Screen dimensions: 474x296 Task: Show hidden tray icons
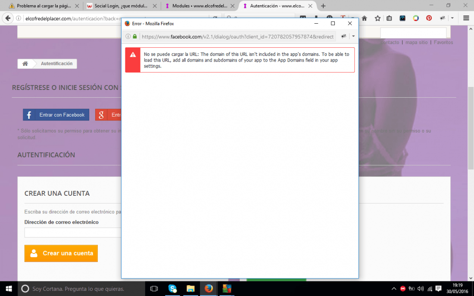pos(394,289)
